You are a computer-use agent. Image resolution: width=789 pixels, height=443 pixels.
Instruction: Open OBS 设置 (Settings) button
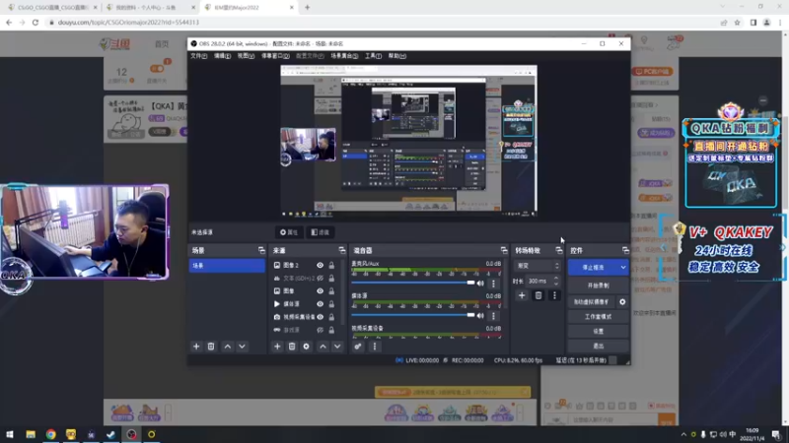pos(599,332)
